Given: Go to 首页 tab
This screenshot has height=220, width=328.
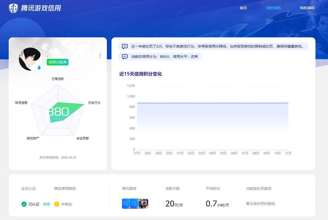Looking at the screenshot, I should point(243,8).
